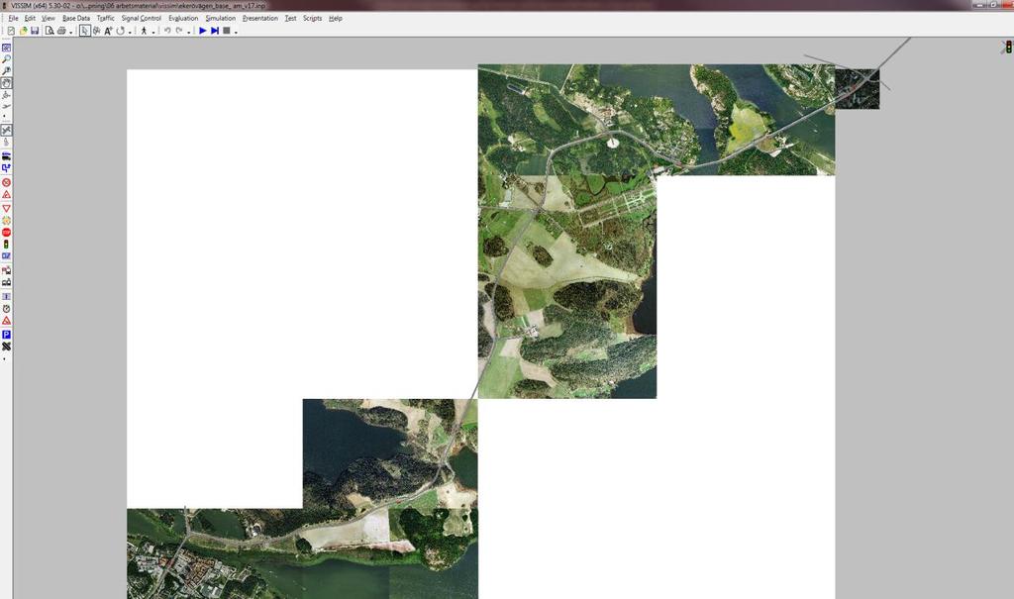Select the red stop sign tool
1014x599 pixels.
coord(7,233)
